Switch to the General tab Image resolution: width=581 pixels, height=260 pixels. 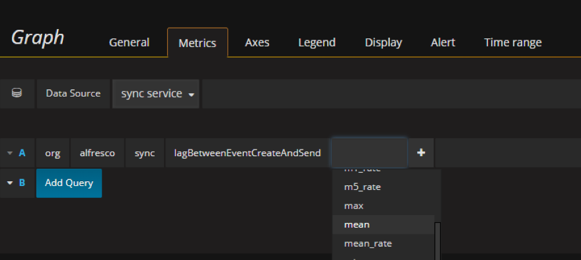[129, 42]
